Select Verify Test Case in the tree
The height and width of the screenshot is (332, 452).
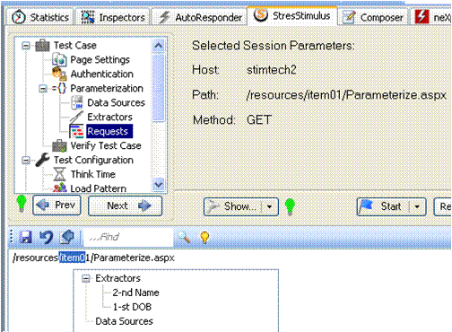coord(106,145)
